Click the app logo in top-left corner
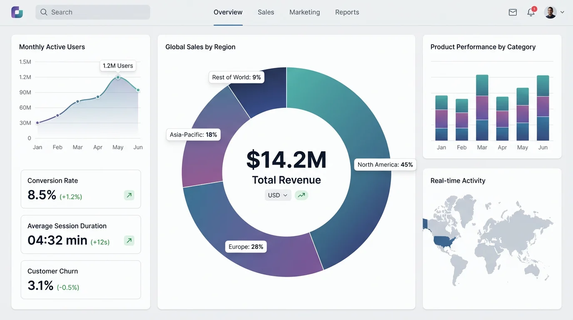The width and height of the screenshot is (573, 320). pyautogui.click(x=17, y=12)
